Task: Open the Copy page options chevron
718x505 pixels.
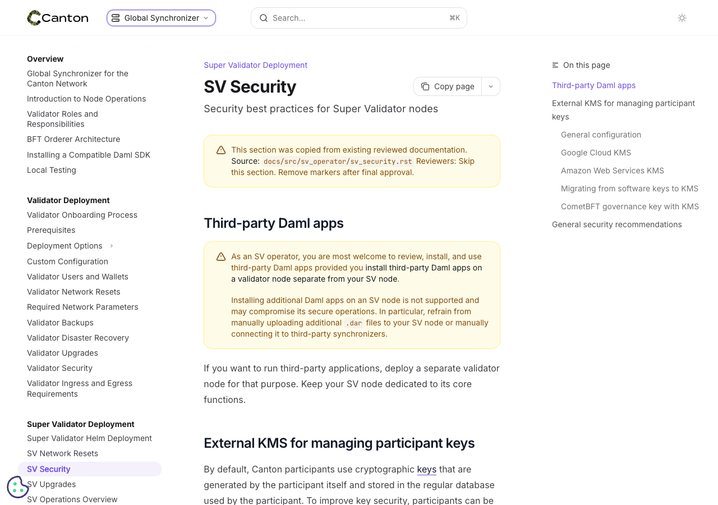Action: (x=491, y=86)
